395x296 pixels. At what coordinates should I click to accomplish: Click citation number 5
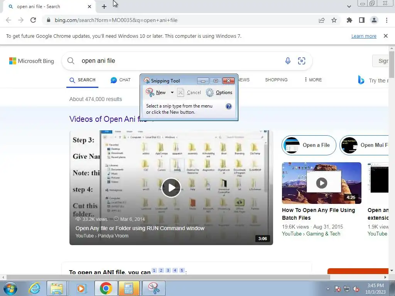pos(182,270)
